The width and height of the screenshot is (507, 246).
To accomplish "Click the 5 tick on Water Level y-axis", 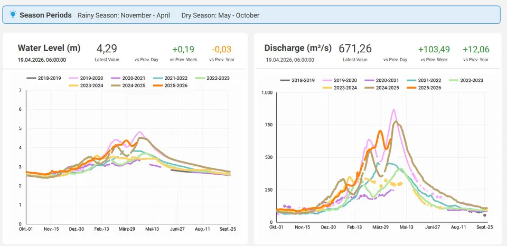I will 20,129.
